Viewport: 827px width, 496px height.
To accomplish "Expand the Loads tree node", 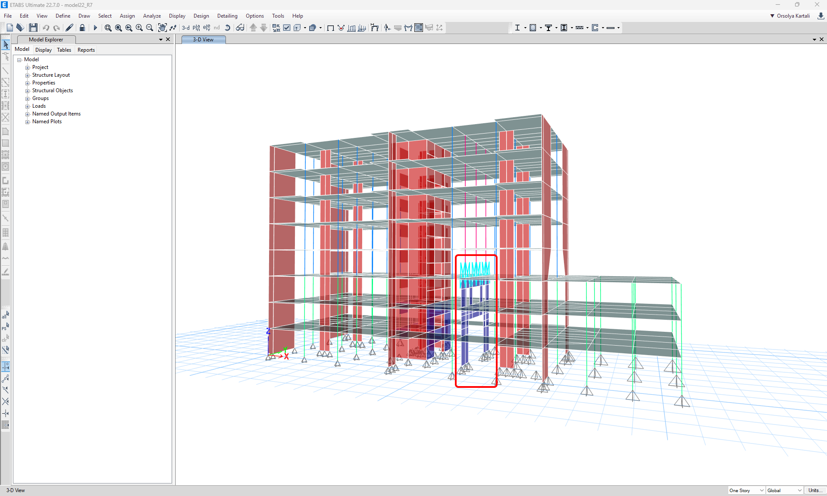I will point(28,106).
